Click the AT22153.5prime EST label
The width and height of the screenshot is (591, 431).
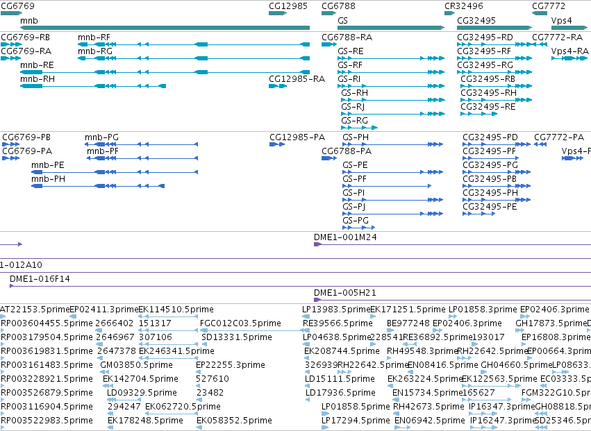[x=35, y=310]
